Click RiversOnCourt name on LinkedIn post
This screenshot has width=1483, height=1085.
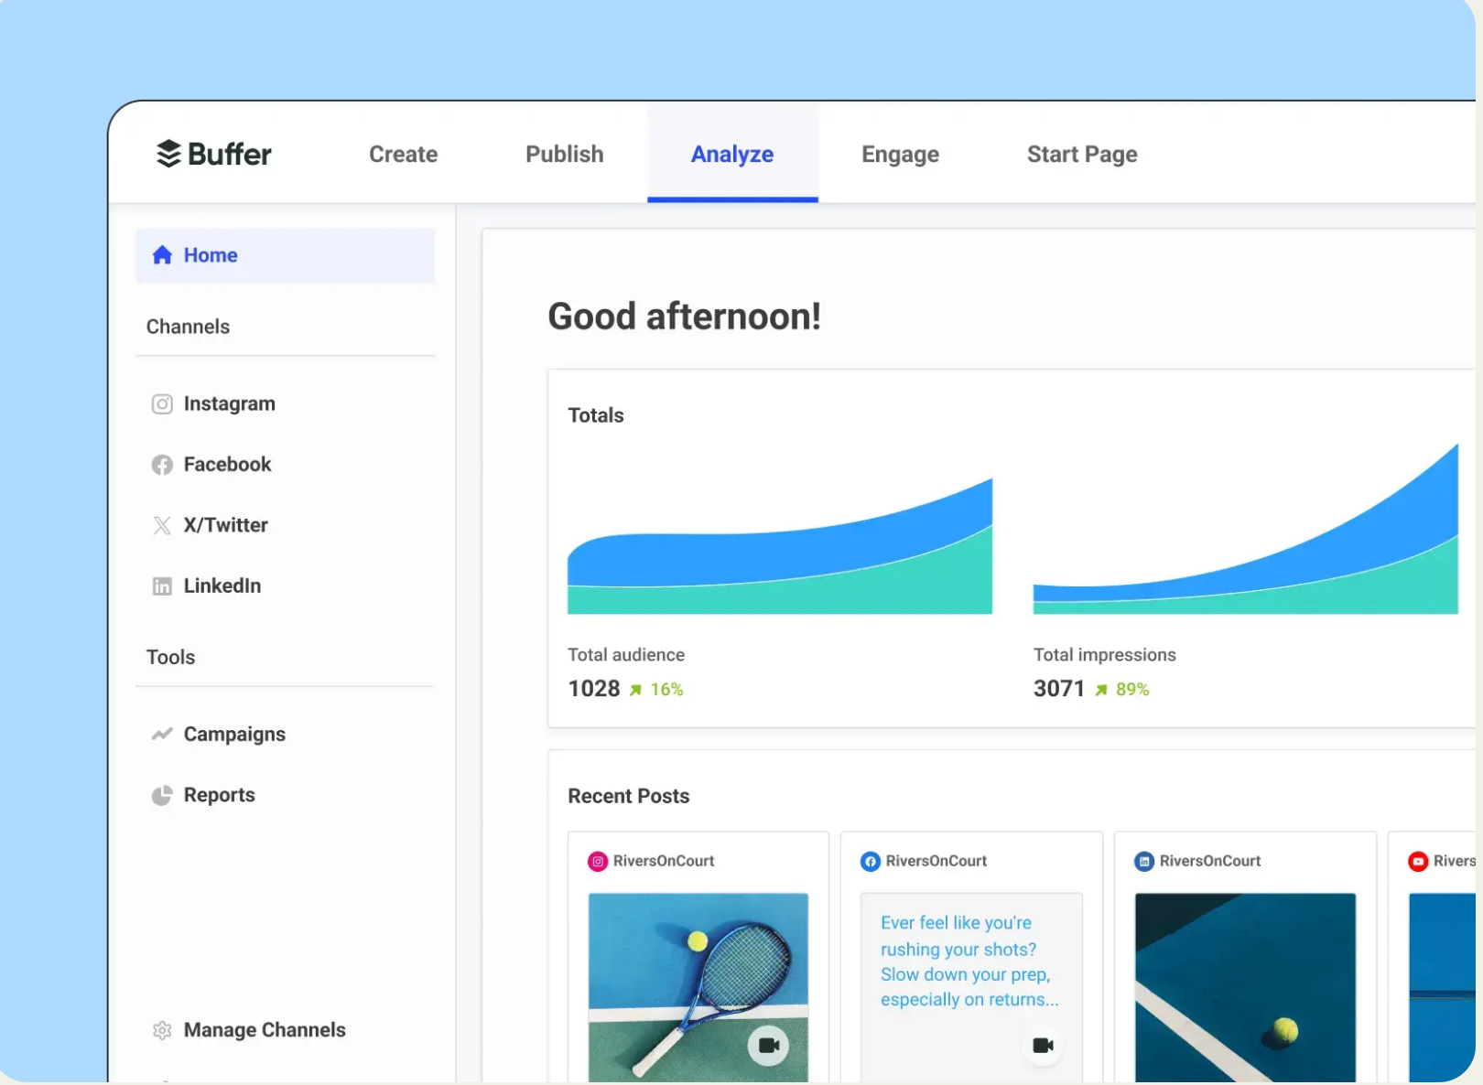pyautogui.click(x=1210, y=861)
